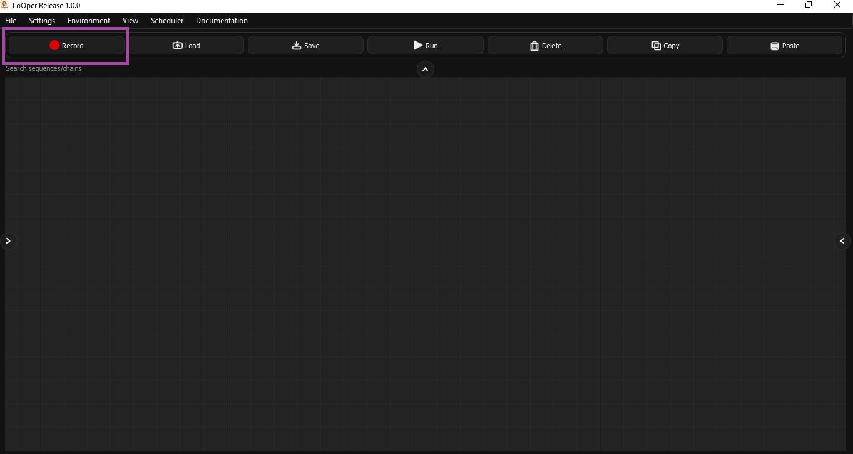This screenshot has width=853, height=454.
Task: Open the Scheduler menu
Action: coord(166,20)
